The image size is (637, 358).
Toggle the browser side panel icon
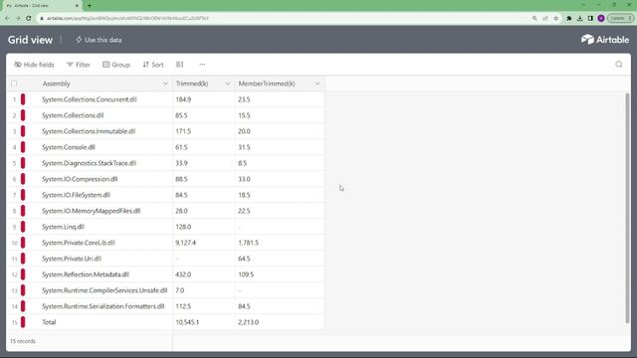tap(590, 18)
